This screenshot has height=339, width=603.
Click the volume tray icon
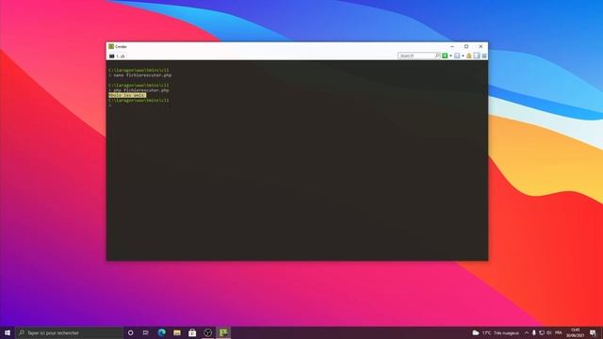click(x=548, y=332)
